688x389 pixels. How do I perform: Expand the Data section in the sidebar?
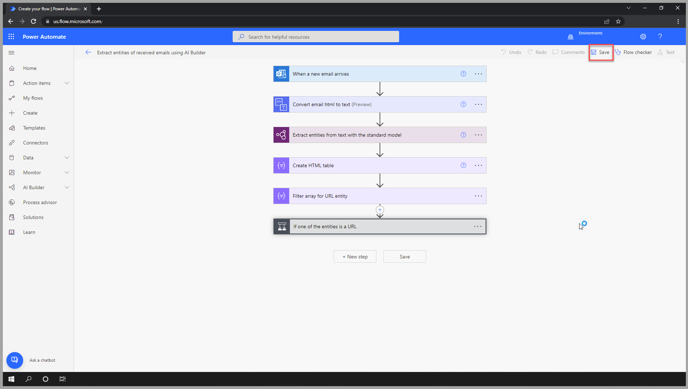pos(67,157)
